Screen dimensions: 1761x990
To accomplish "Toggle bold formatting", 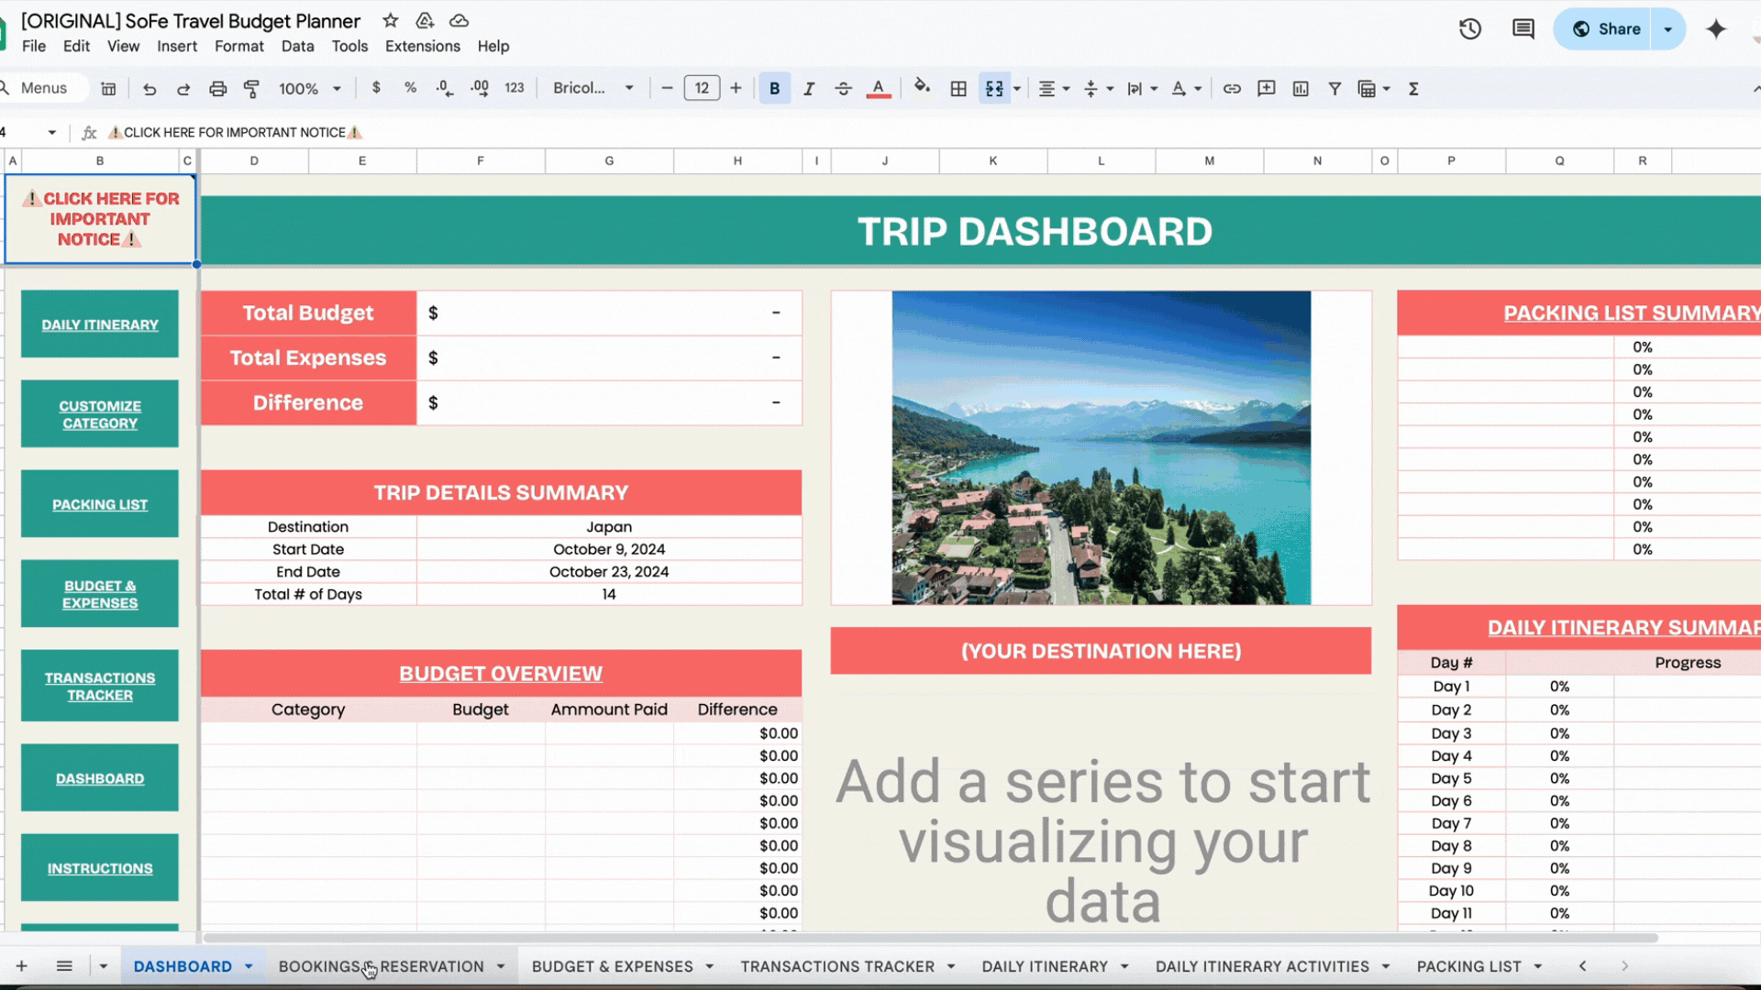I will click(x=775, y=89).
